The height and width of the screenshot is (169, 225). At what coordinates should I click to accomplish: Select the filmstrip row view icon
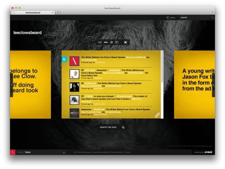106,42
